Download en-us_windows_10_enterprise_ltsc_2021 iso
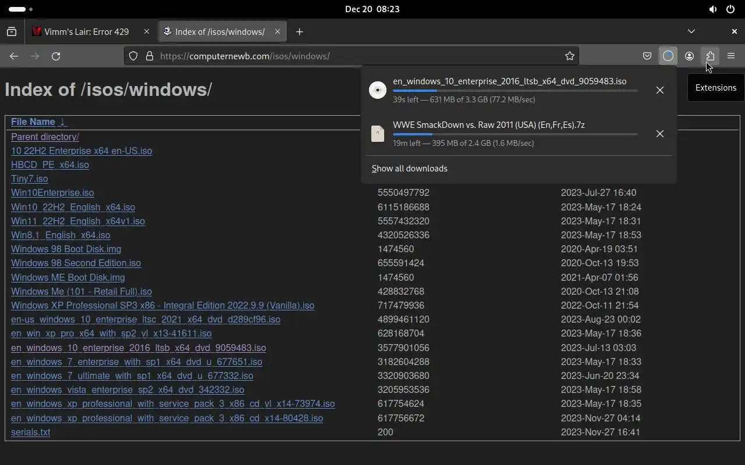Screen dimensions: 745x465 point(146,320)
